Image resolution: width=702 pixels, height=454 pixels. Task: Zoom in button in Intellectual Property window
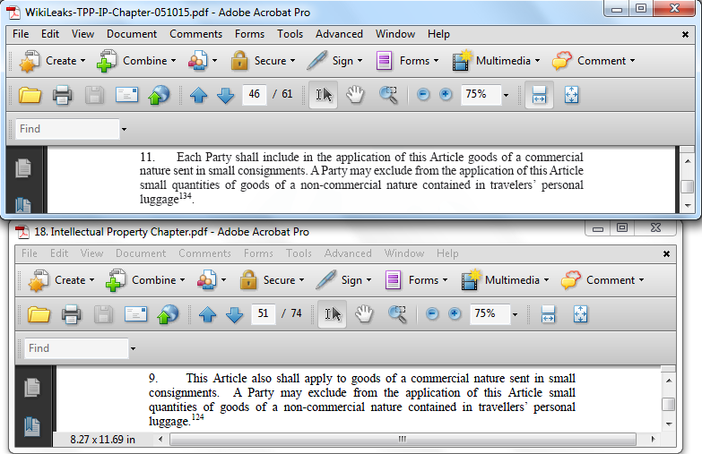point(454,313)
